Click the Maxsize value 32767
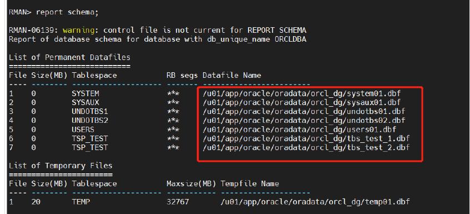The height and width of the screenshot is (214, 470). [x=178, y=202]
